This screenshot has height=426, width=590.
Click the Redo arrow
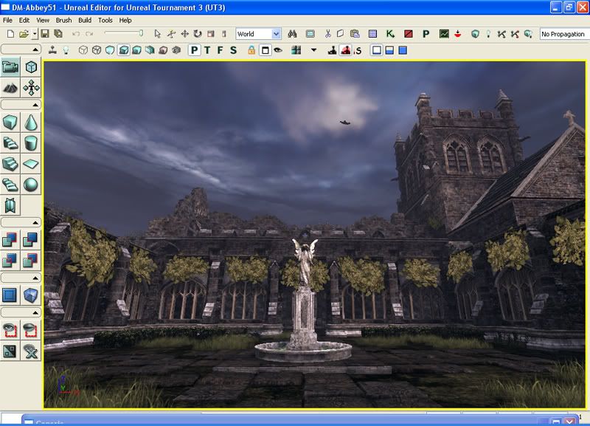(89, 34)
